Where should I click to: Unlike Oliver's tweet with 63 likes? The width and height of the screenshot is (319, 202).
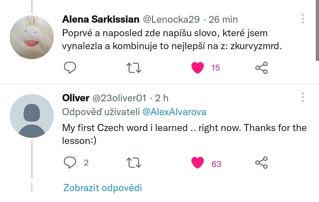point(198,163)
